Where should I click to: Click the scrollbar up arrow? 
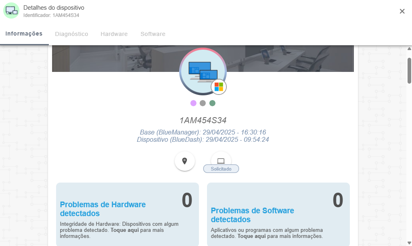click(x=409, y=48)
